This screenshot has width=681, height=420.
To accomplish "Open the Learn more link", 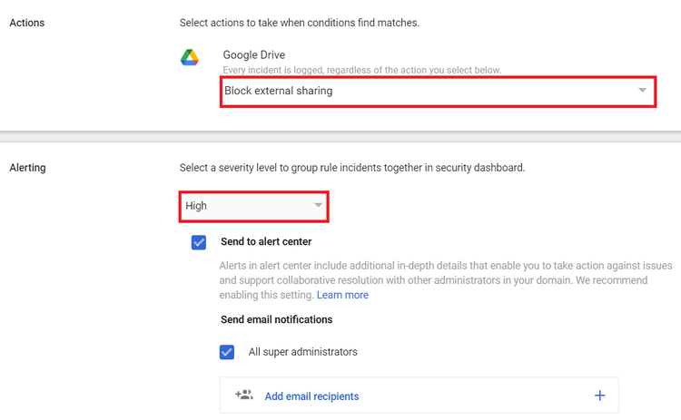I will (x=342, y=295).
